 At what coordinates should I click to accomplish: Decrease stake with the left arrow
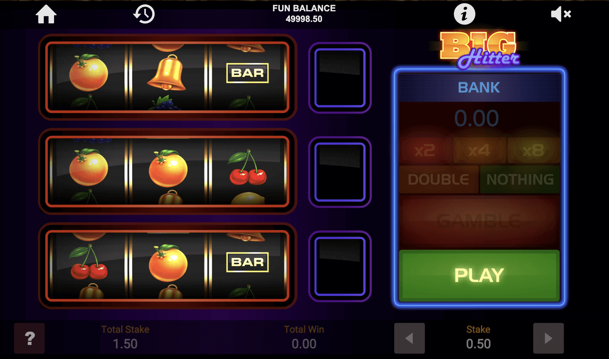(409, 338)
